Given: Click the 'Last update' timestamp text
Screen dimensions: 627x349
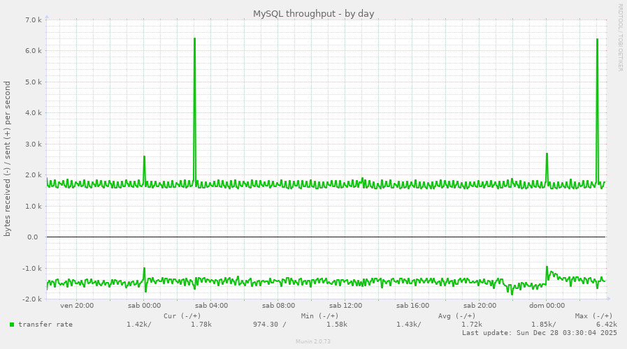Looking at the screenshot, I should point(540,333).
